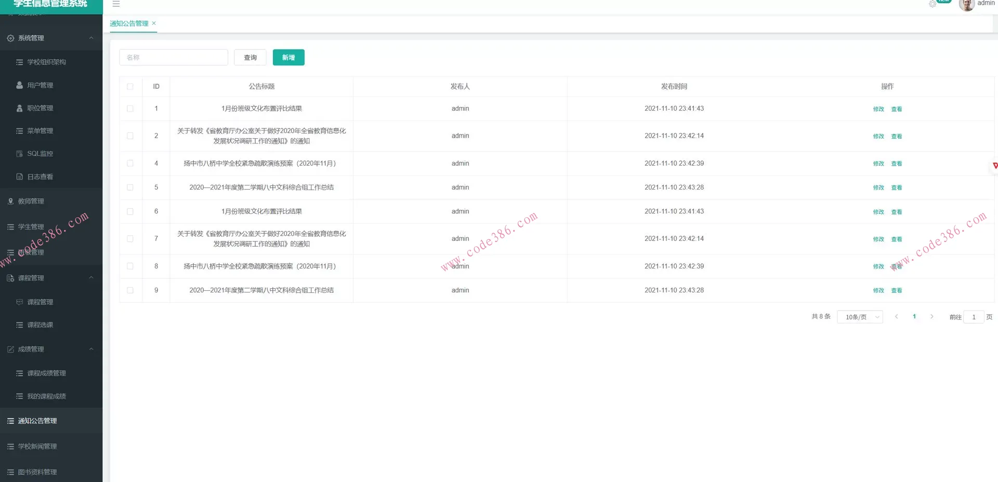Collapse the 系统管理 menu chevron
This screenshot has height=482, width=998.
coord(91,38)
